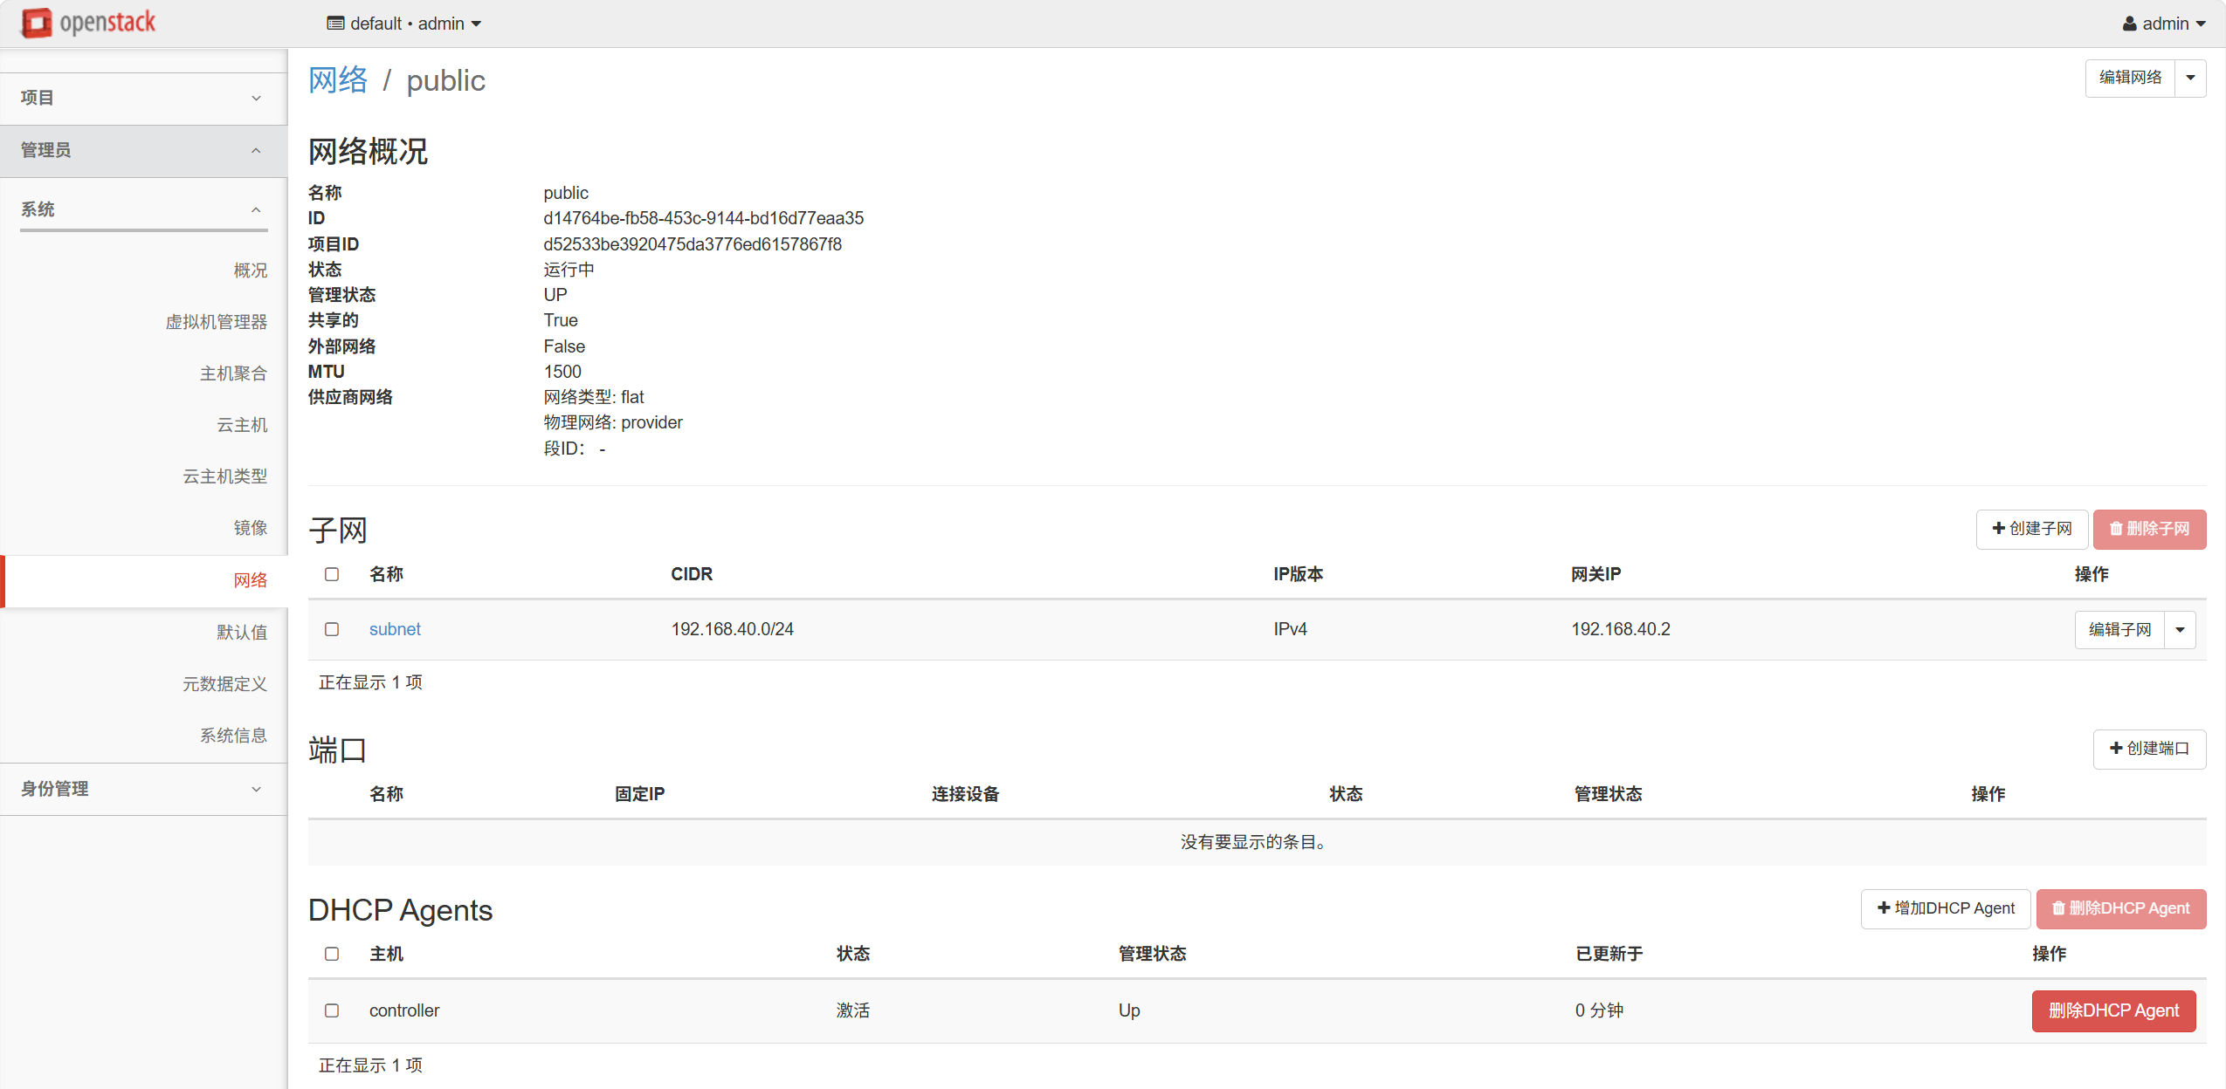Go to 网络 breadcrumb link
The height and width of the screenshot is (1089, 2226).
(x=338, y=80)
